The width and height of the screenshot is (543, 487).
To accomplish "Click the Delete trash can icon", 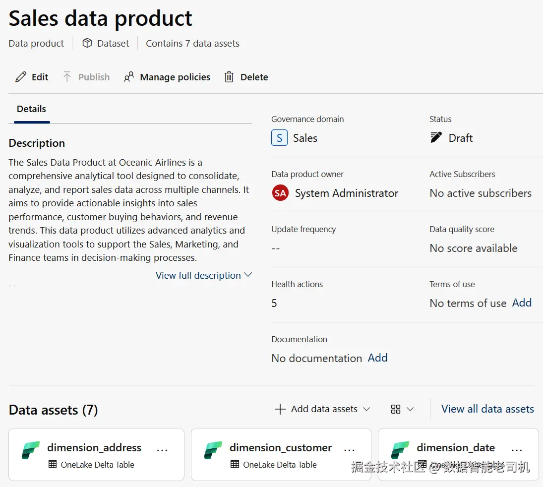I will (229, 77).
